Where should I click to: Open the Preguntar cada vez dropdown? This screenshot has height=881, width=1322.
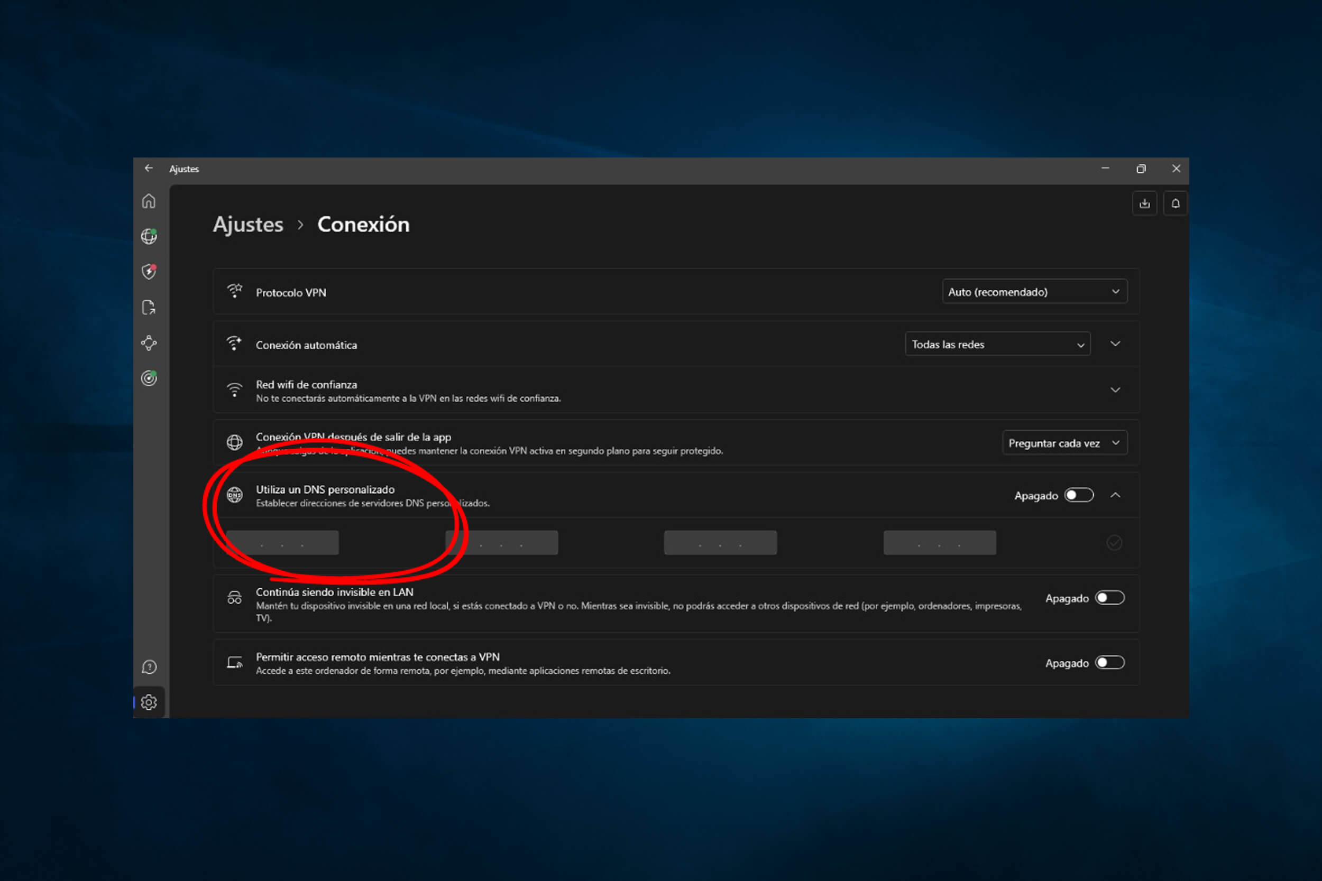pos(1064,443)
